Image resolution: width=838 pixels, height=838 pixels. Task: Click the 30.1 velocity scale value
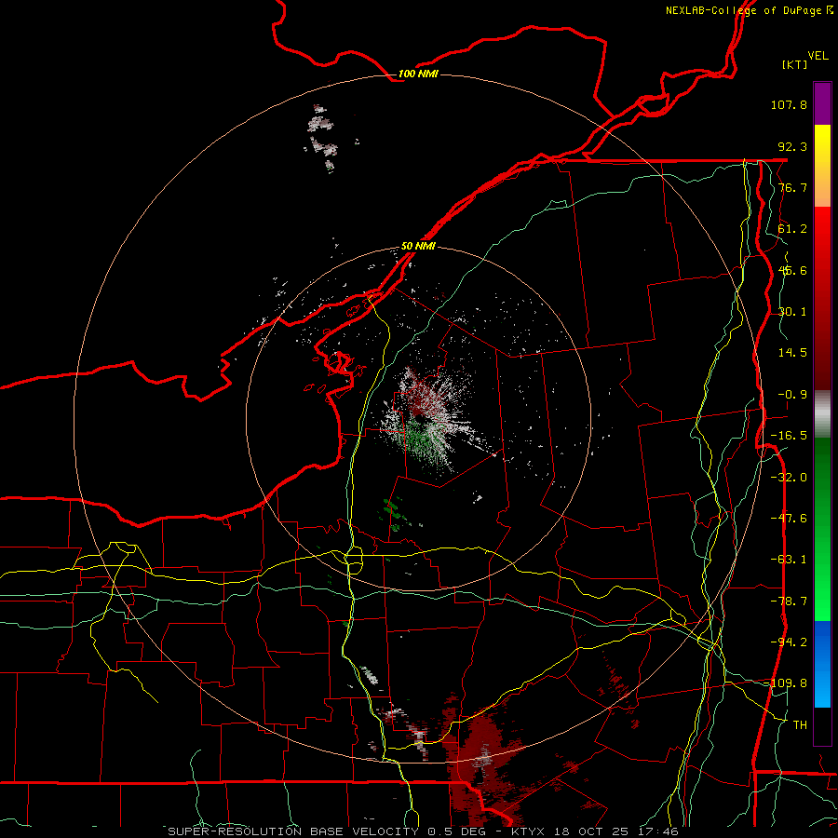[x=792, y=312]
